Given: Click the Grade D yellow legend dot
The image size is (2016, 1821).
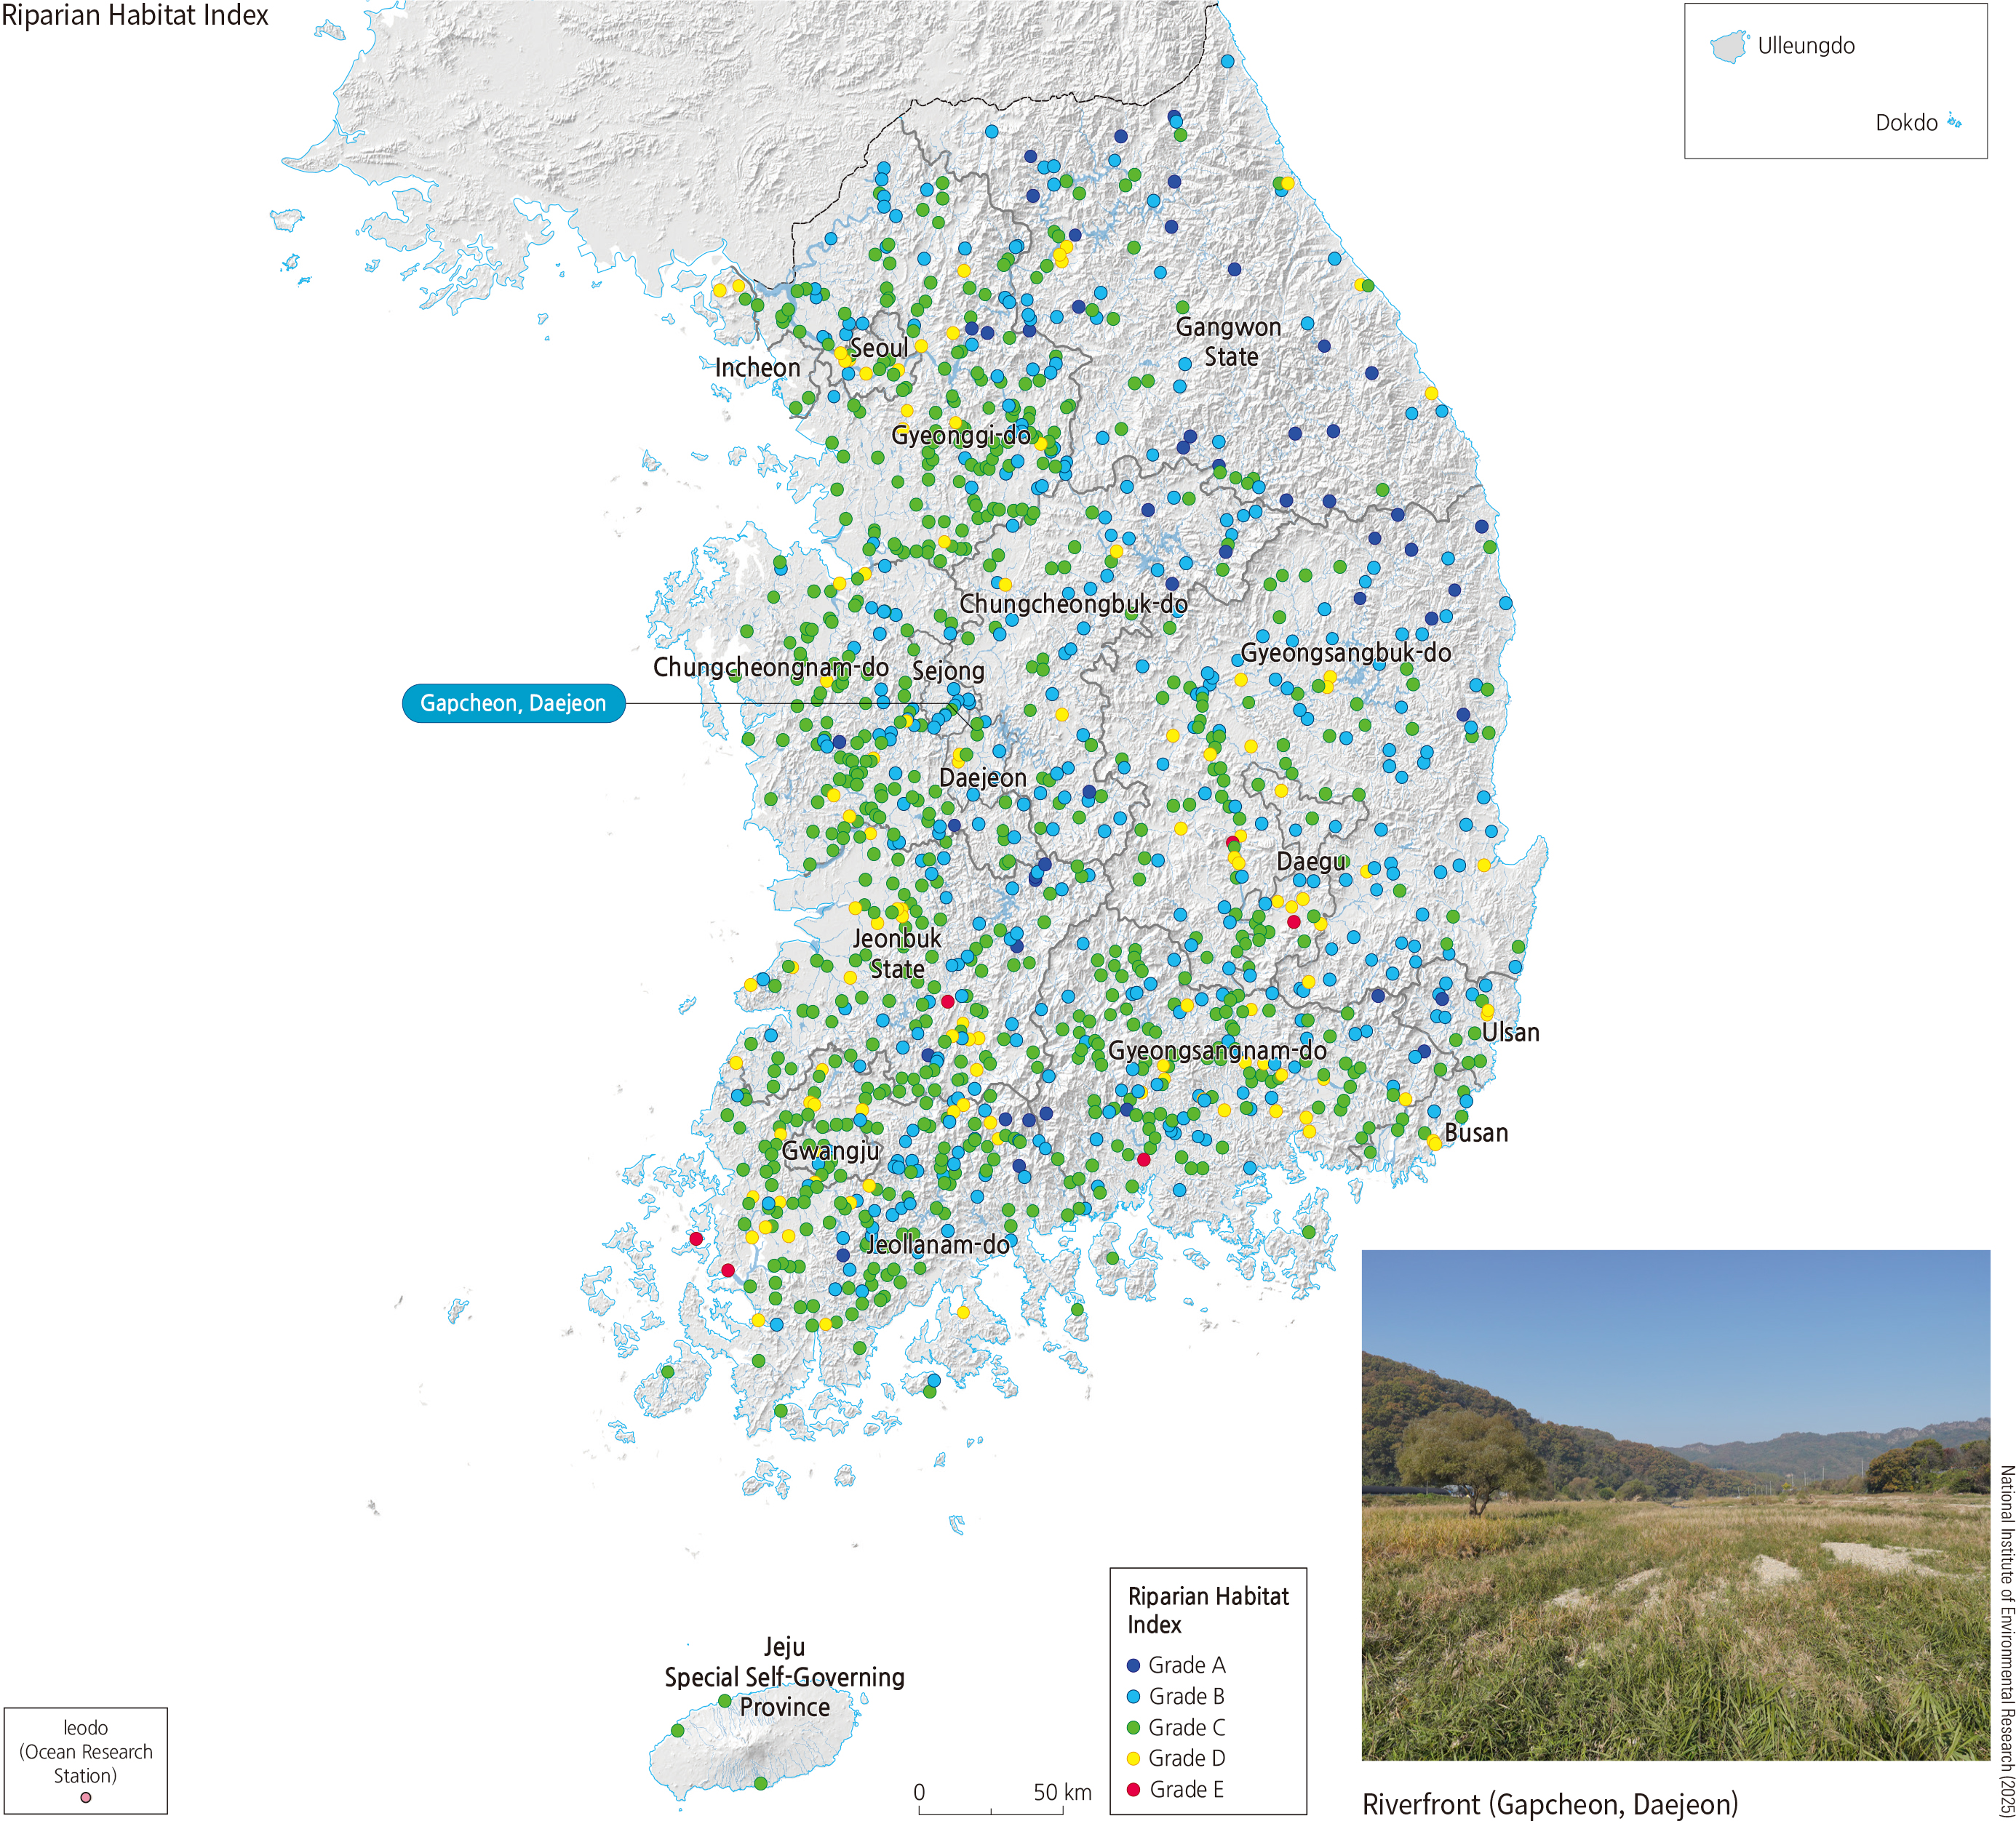Looking at the screenshot, I should tap(1133, 1758).
